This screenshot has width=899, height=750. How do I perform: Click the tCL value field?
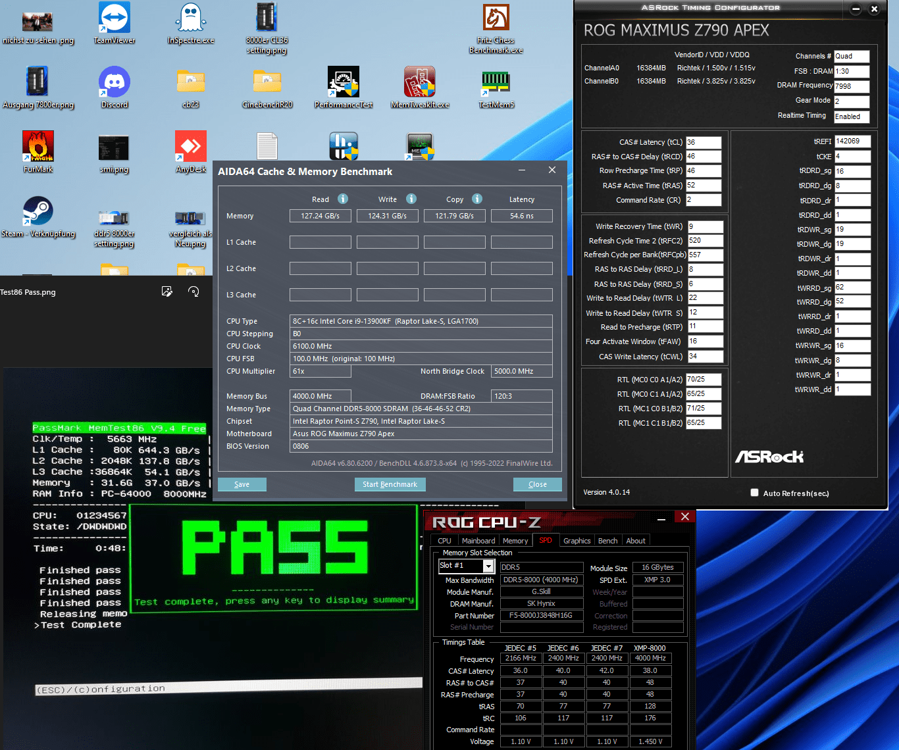click(x=703, y=142)
